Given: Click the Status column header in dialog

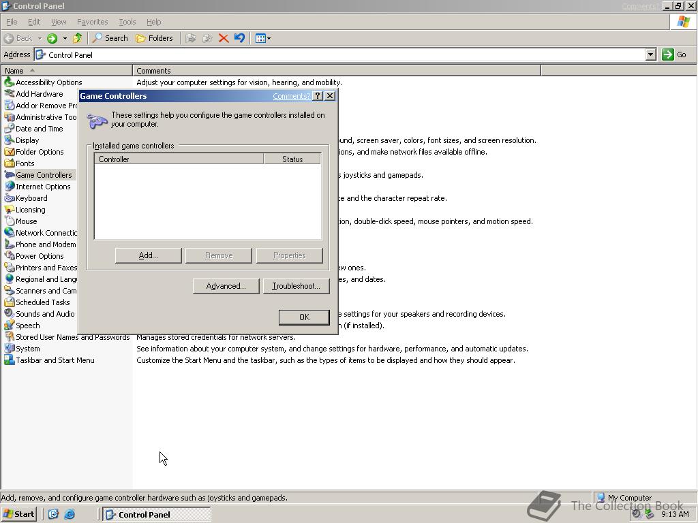Looking at the screenshot, I should pyautogui.click(x=292, y=159).
